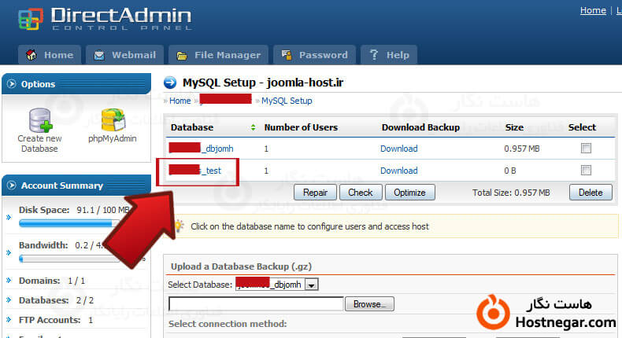The width and height of the screenshot is (622, 338).
Task: Click the chevron icon beside Bandwidth
Action: pyautogui.click(x=9, y=252)
